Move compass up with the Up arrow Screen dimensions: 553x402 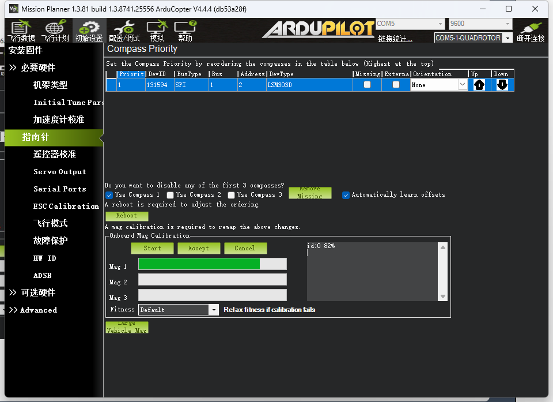(479, 85)
